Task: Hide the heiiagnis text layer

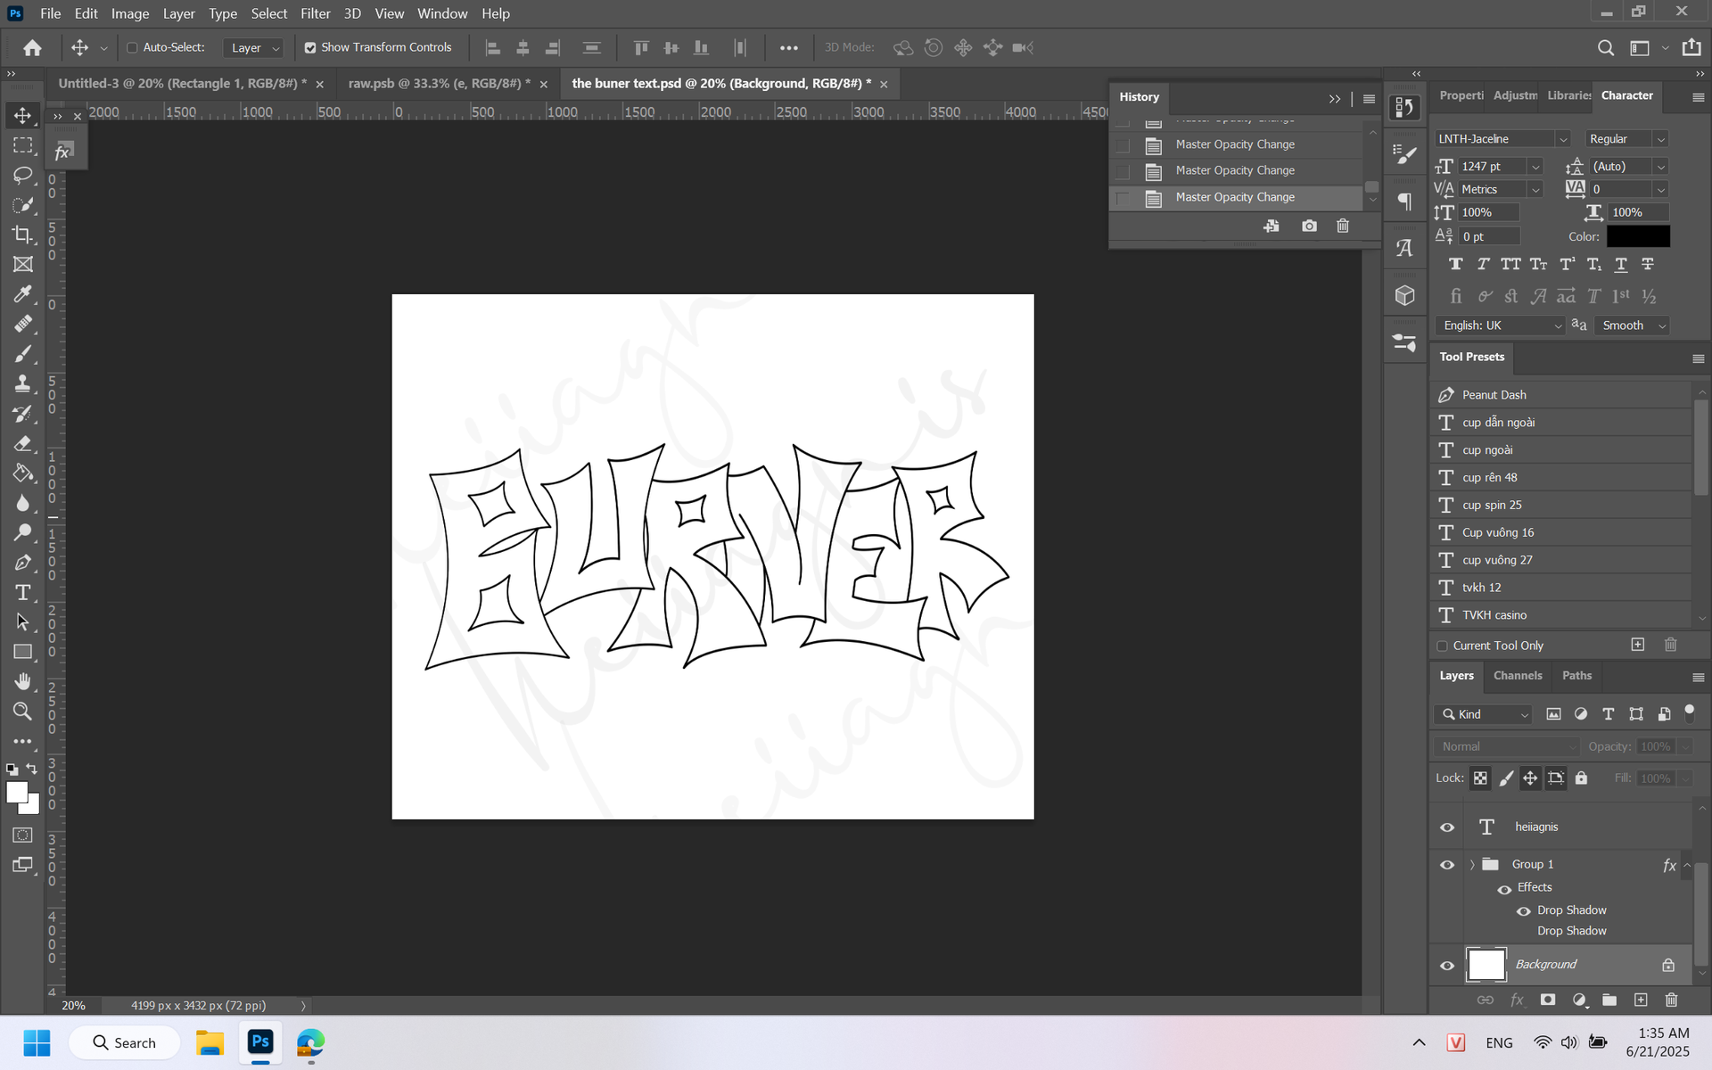Action: point(1447,827)
